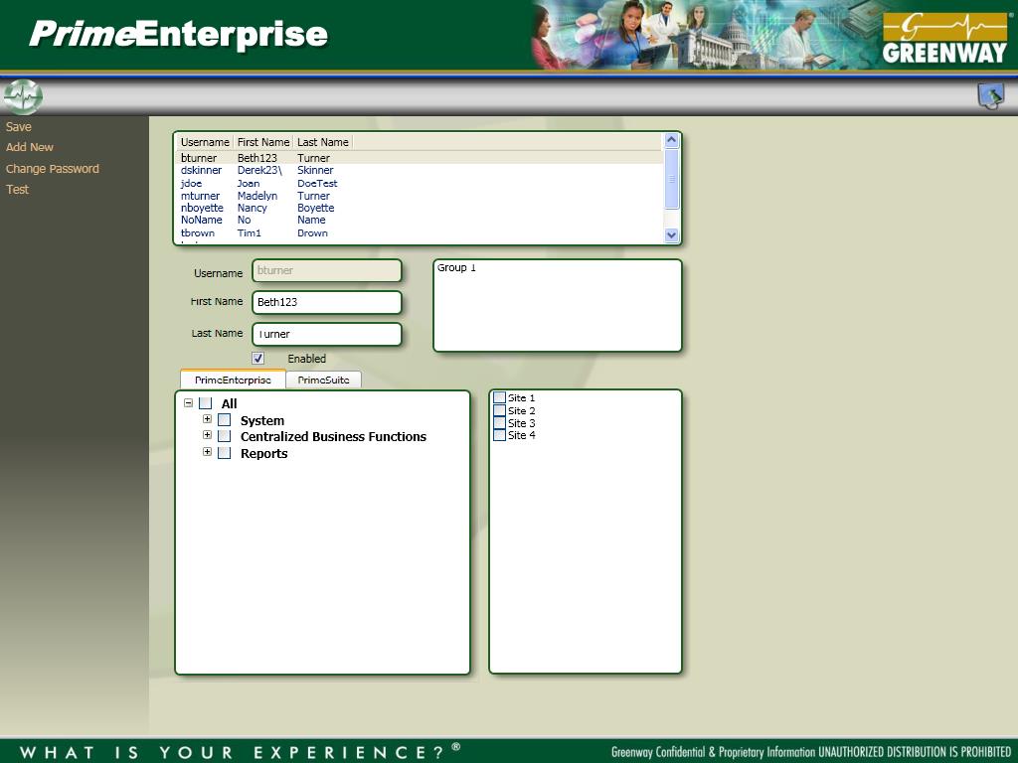Viewport: 1018px width, 763px height.
Task: Check the Site 4 checkbox
Action: [x=499, y=435]
